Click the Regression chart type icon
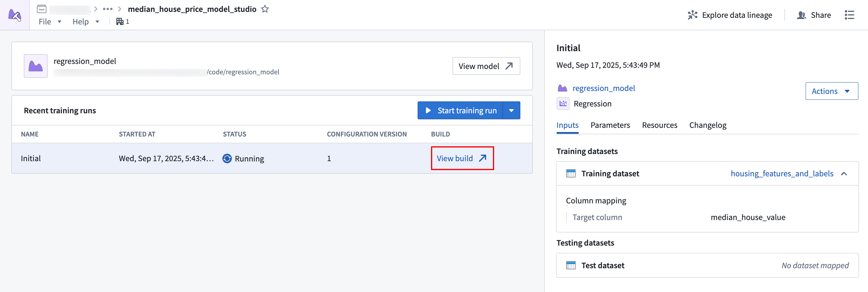This screenshot has height=292, width=868. click(x=563, y=103)
